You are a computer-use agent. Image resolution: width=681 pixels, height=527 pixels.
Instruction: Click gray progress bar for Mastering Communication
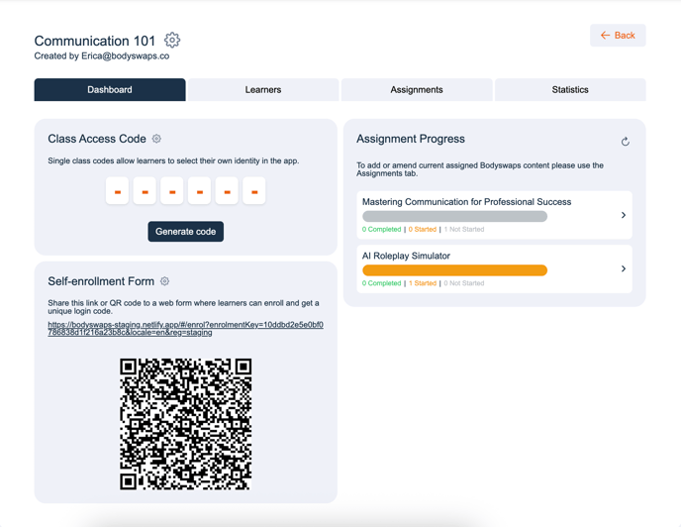454,216
